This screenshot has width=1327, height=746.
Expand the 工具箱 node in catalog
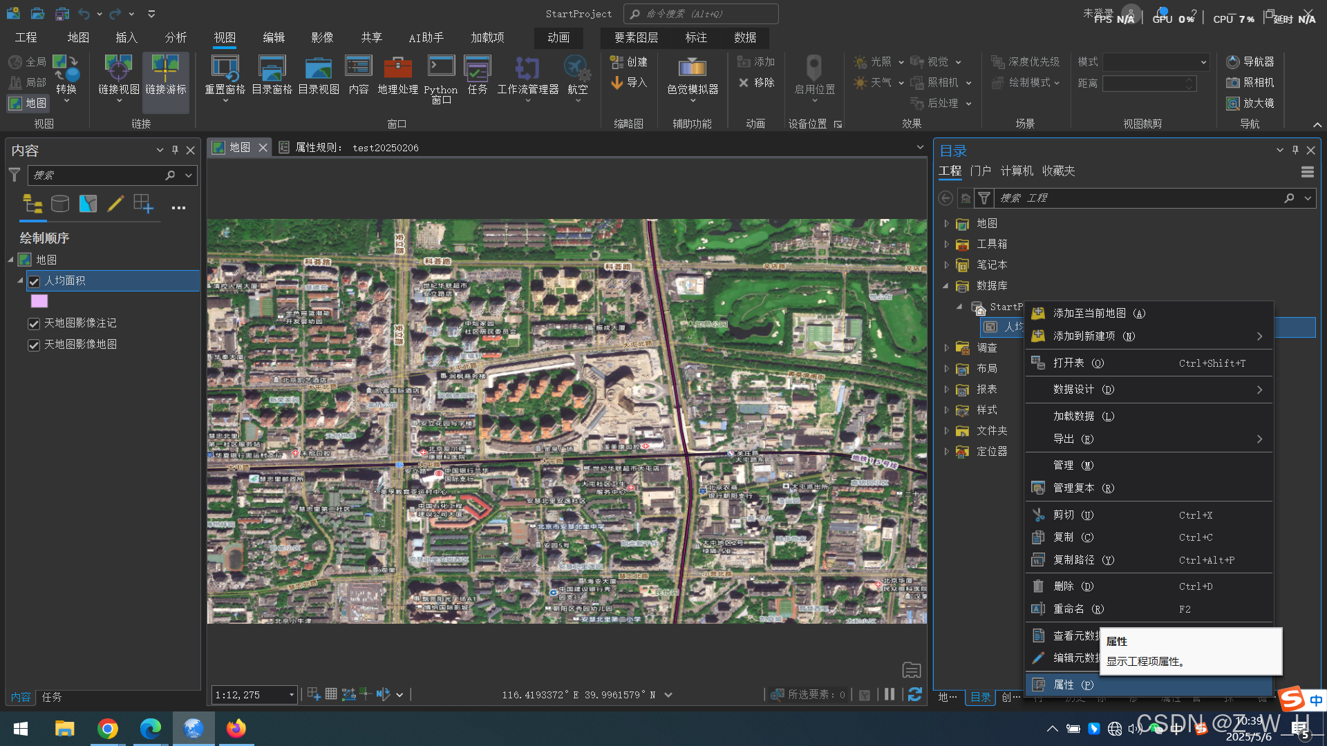pos(946,245)
